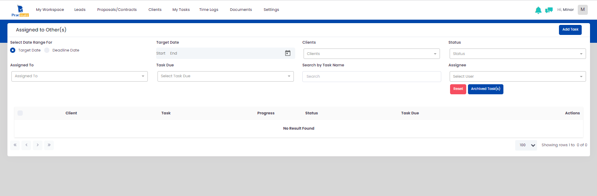
Task: Open the Proposals/Contracts menu
Action: click(x=117, y=10)
